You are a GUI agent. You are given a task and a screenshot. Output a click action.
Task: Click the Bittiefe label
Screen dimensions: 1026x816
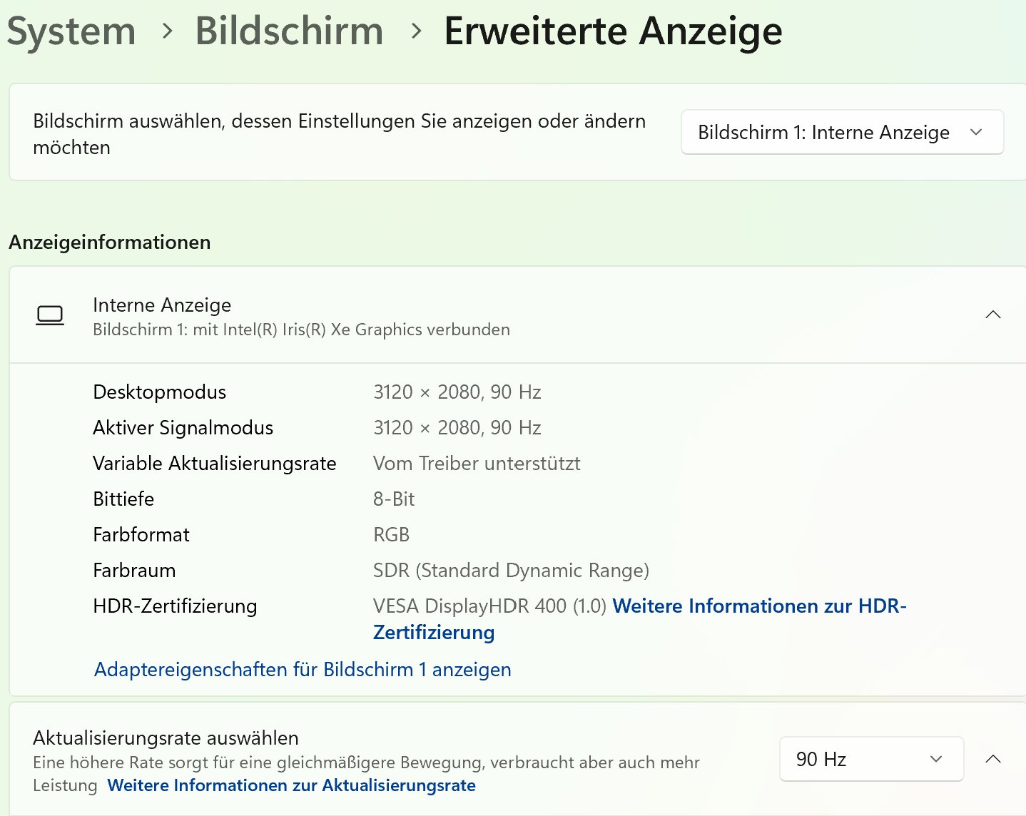pos(123,499)
